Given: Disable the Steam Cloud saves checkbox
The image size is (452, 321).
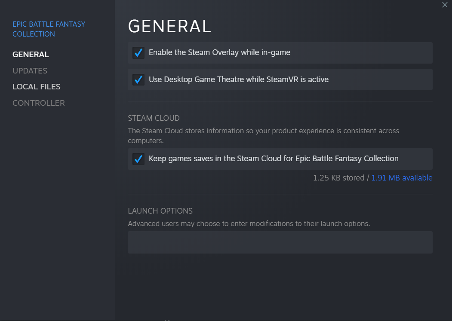Looking at the screenshot, I should tap(138, 159).
